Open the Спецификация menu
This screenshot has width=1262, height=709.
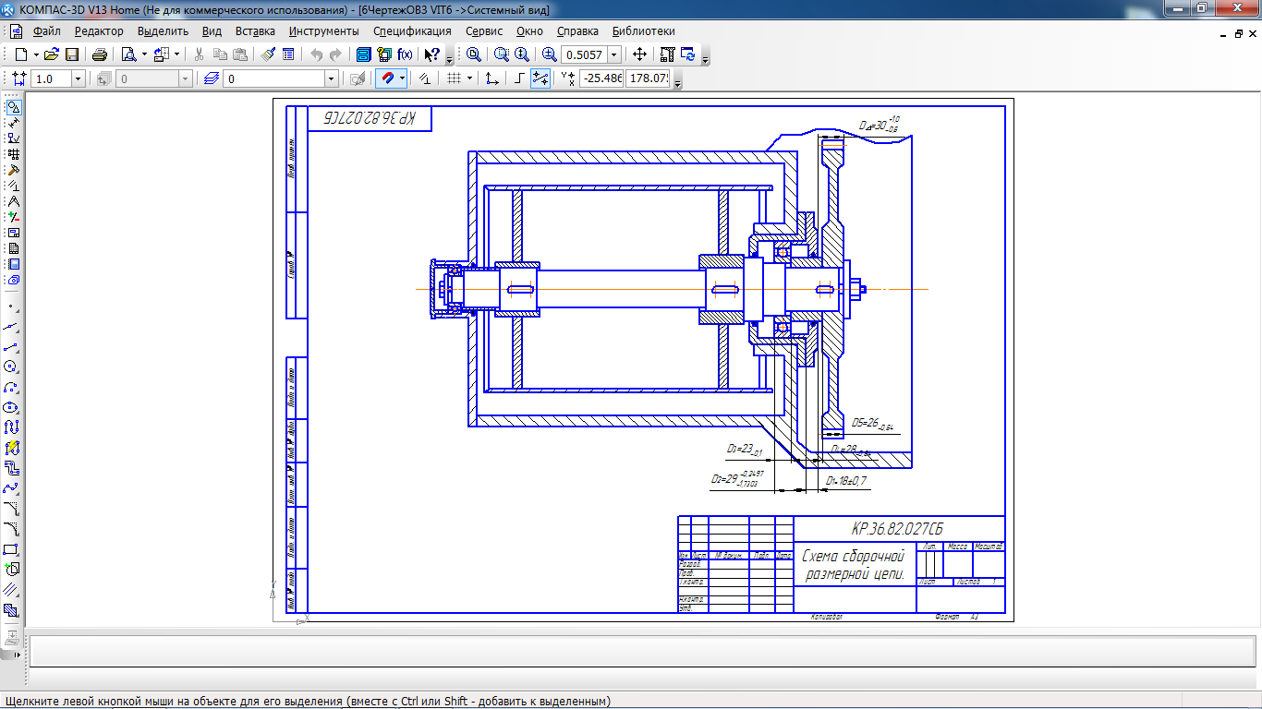412,30
